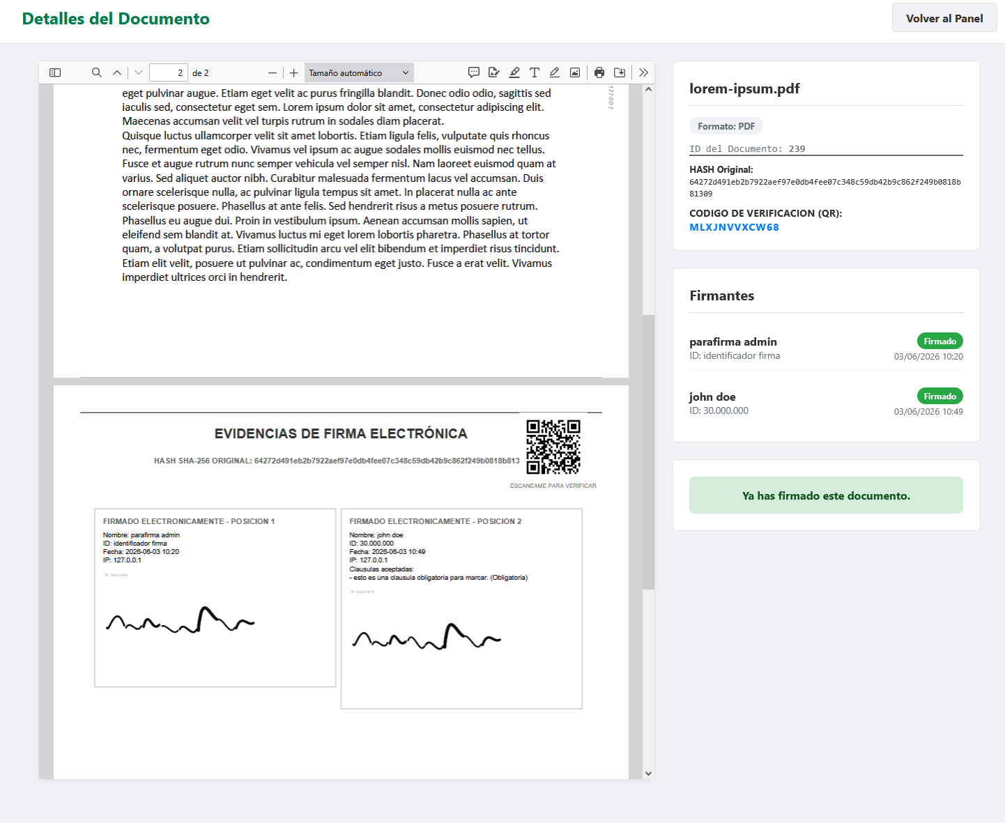Image resolution: width=1005 pixels, height=823 pixels.
Task: Click the signature drawing in POSICION 2
Action: tap(427, 636)
